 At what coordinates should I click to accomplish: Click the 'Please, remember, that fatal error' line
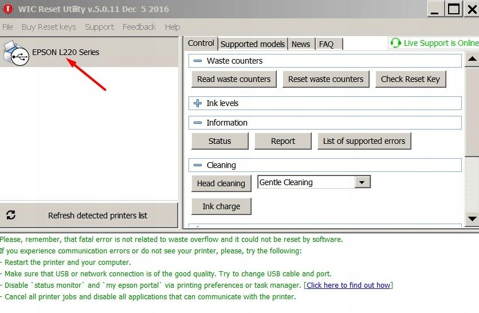tap(171, 239)
